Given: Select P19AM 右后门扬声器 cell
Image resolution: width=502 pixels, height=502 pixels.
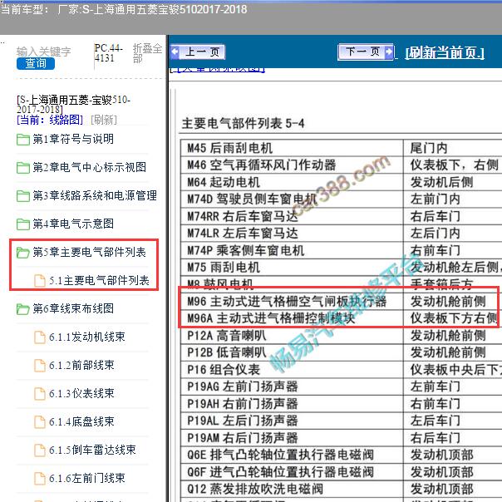Looking at the screenshot, I should (292, 438).
